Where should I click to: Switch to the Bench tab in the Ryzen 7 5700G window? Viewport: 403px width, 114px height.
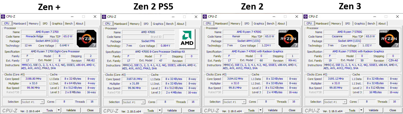coord(371,24)
